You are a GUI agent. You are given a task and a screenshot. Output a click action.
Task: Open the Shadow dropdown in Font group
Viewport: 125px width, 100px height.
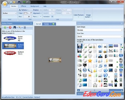[x=37, y=10]
